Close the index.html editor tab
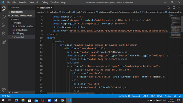Image resolution: width=183 pixels, height=103 pixels. pos(52,8)
